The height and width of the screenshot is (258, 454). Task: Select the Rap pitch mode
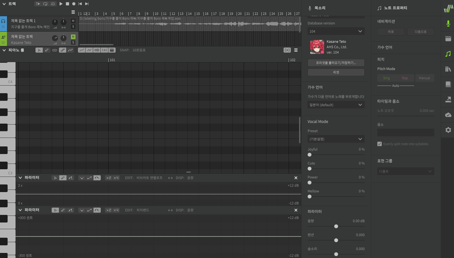tap(405, 78)
